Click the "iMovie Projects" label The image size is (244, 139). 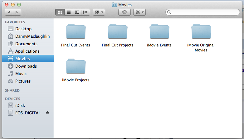pyautogui.click(x=76, y=80)
